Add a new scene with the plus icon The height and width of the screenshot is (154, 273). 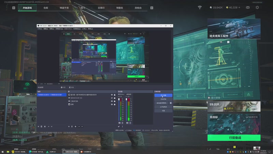(39, 126)
